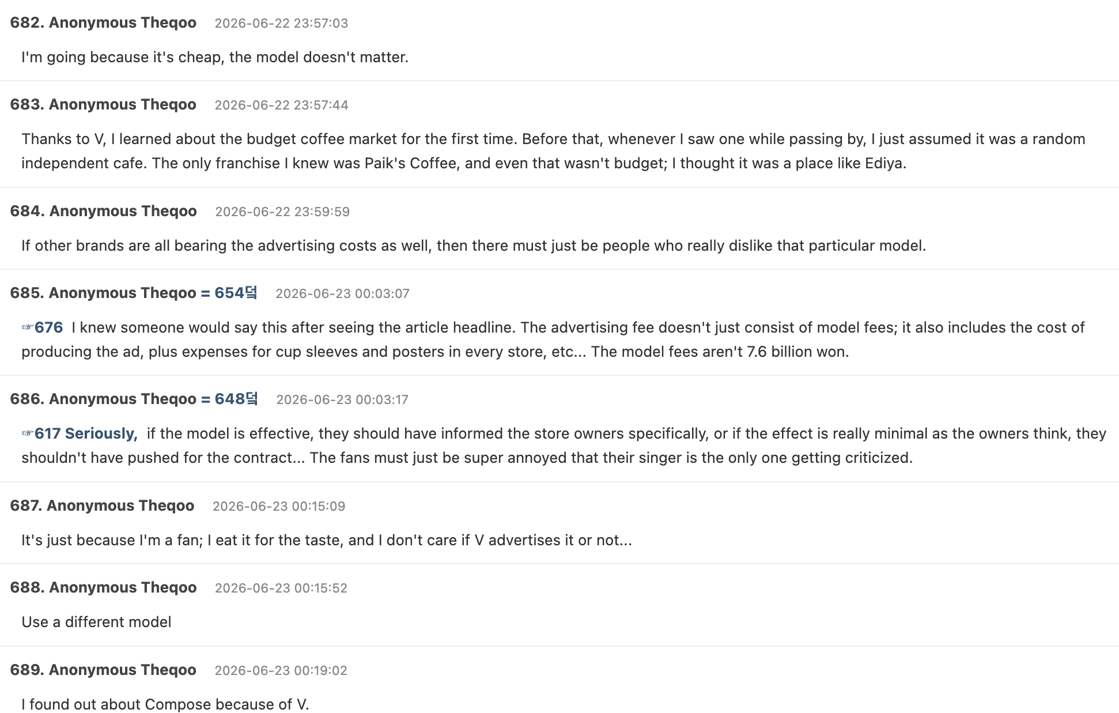Click the '= 654덬' author tag
The width and height of the screenshot is (1119, 713).
point(229,293)
